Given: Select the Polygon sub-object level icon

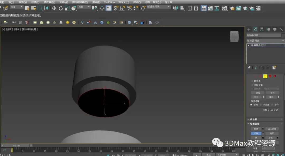Looking at the screenshot, I should (x=270, y=76).
